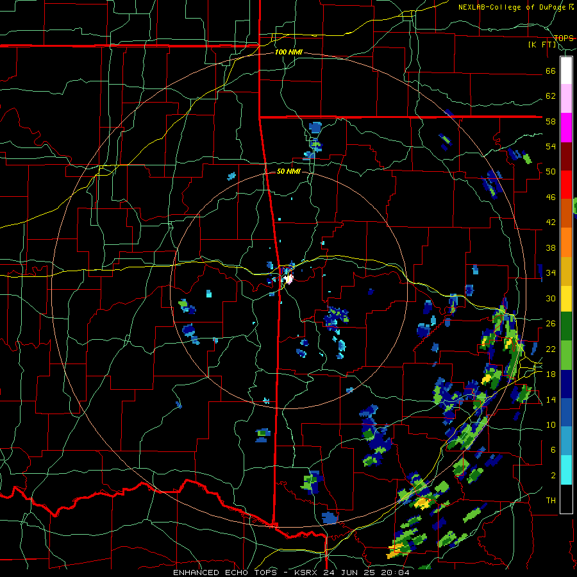Click the bright yellow legend swatch
The image size is (577, 577).
click(x=566, y=298)
